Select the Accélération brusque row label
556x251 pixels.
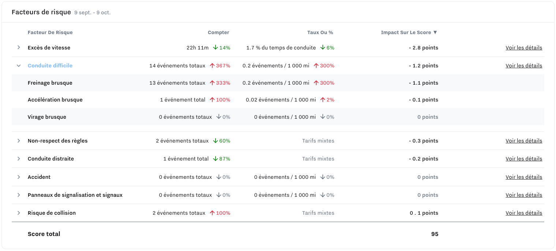pyautogui.click(x=55, y=100)
